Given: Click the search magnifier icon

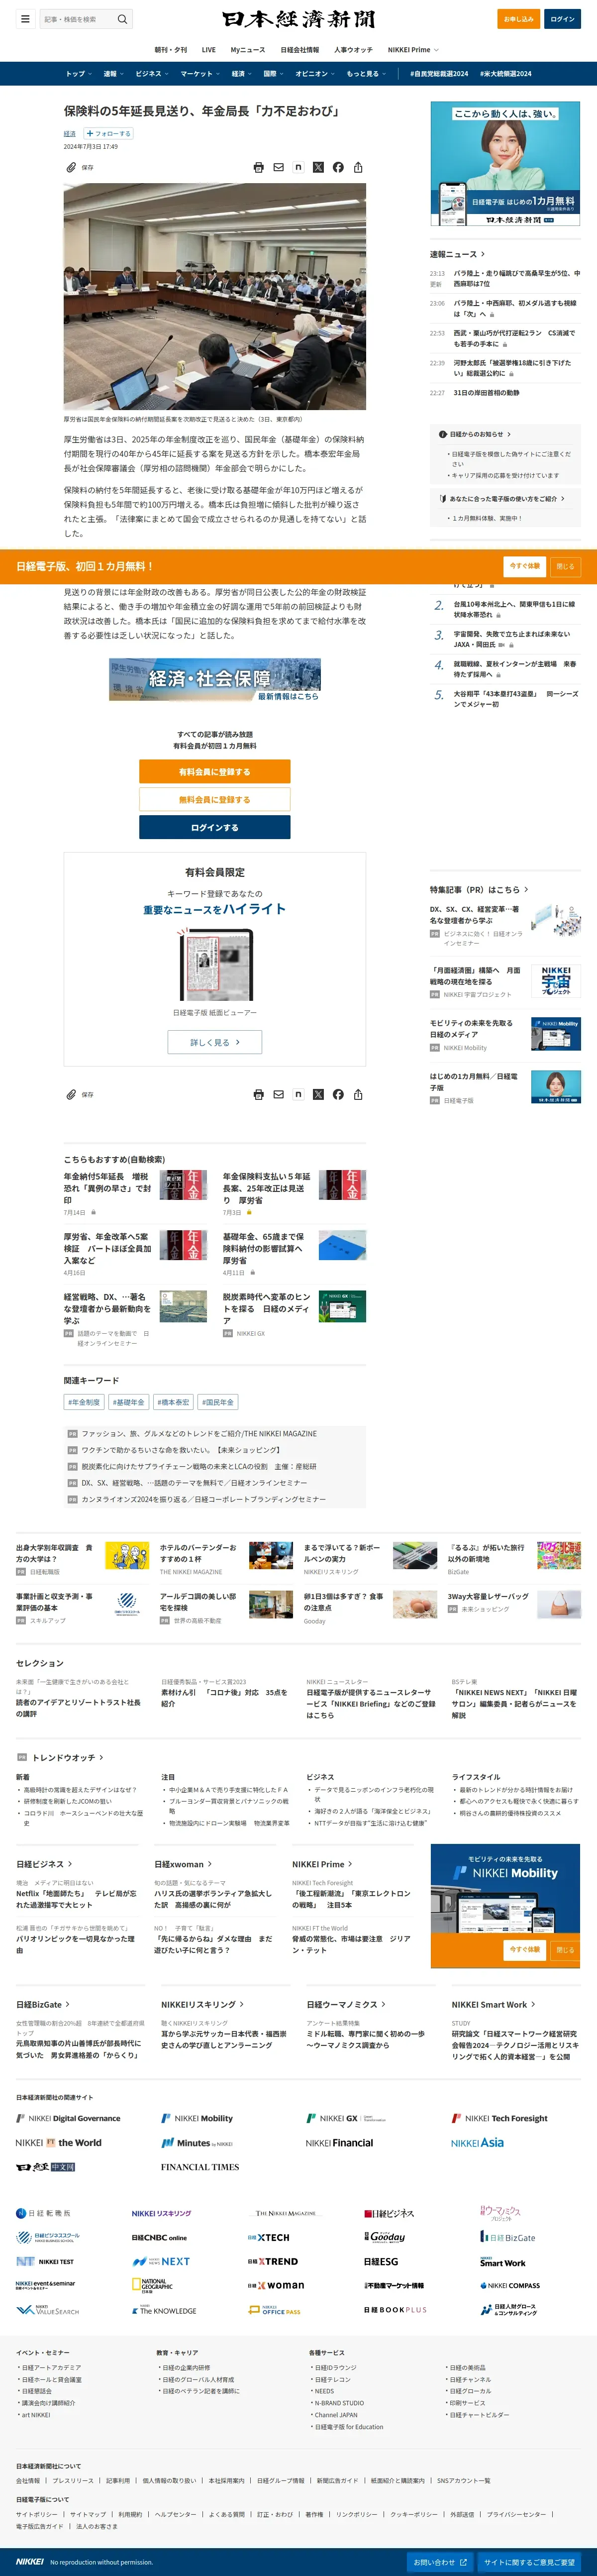Looking at the screenshot, I should pos(122,19).
